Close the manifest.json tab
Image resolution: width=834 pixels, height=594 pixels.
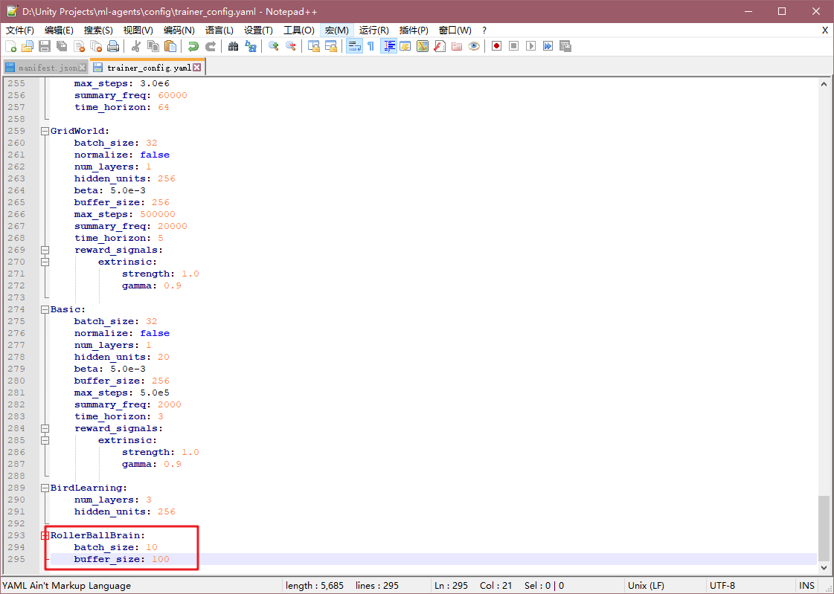pyautogui.click(x=83, y=68)
